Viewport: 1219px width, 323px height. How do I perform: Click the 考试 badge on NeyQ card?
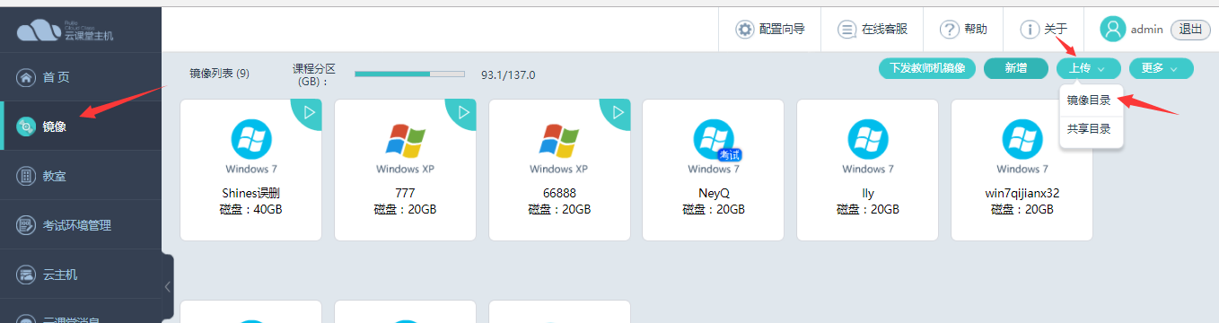tap(730, 155)
